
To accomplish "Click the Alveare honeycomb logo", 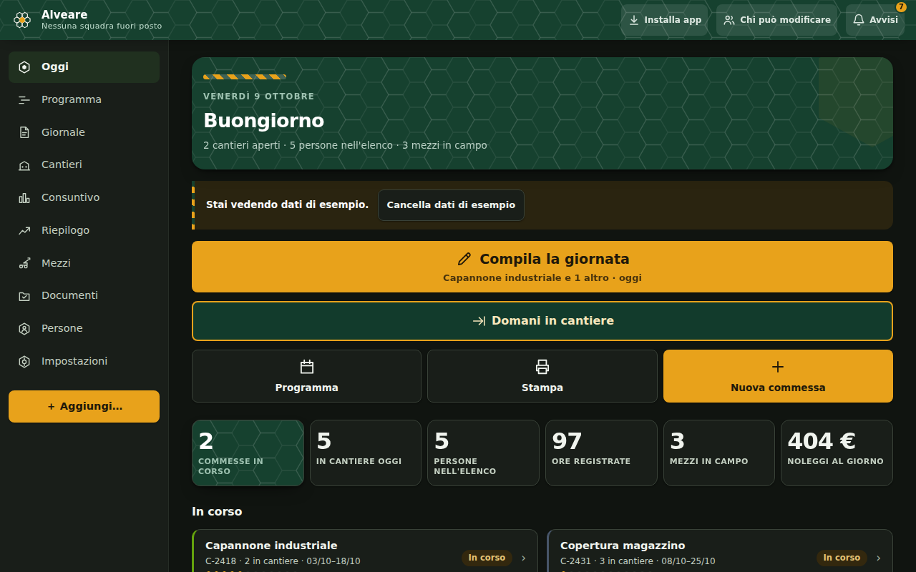I will coord(22,20).
